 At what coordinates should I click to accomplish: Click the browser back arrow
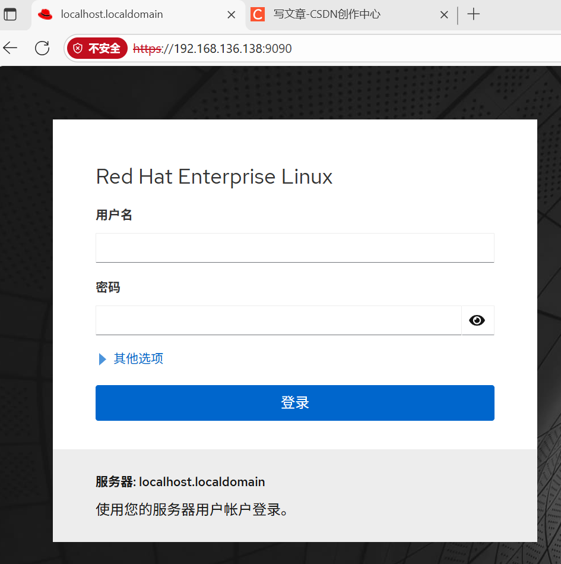click(10, 48)
